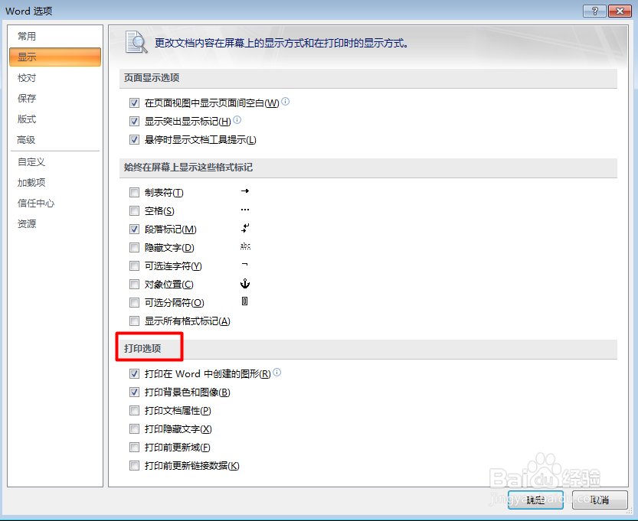Enable 打印前更新域 checkbox

[134, 447]
